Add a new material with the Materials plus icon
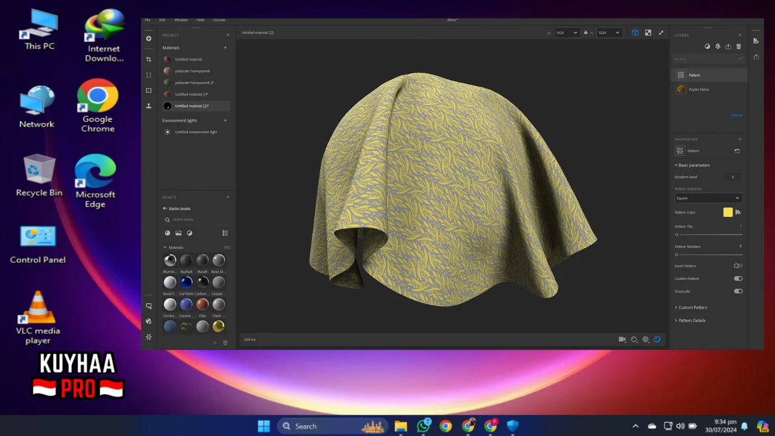Viewport: 775px width, 436px height. click(225, 48)
